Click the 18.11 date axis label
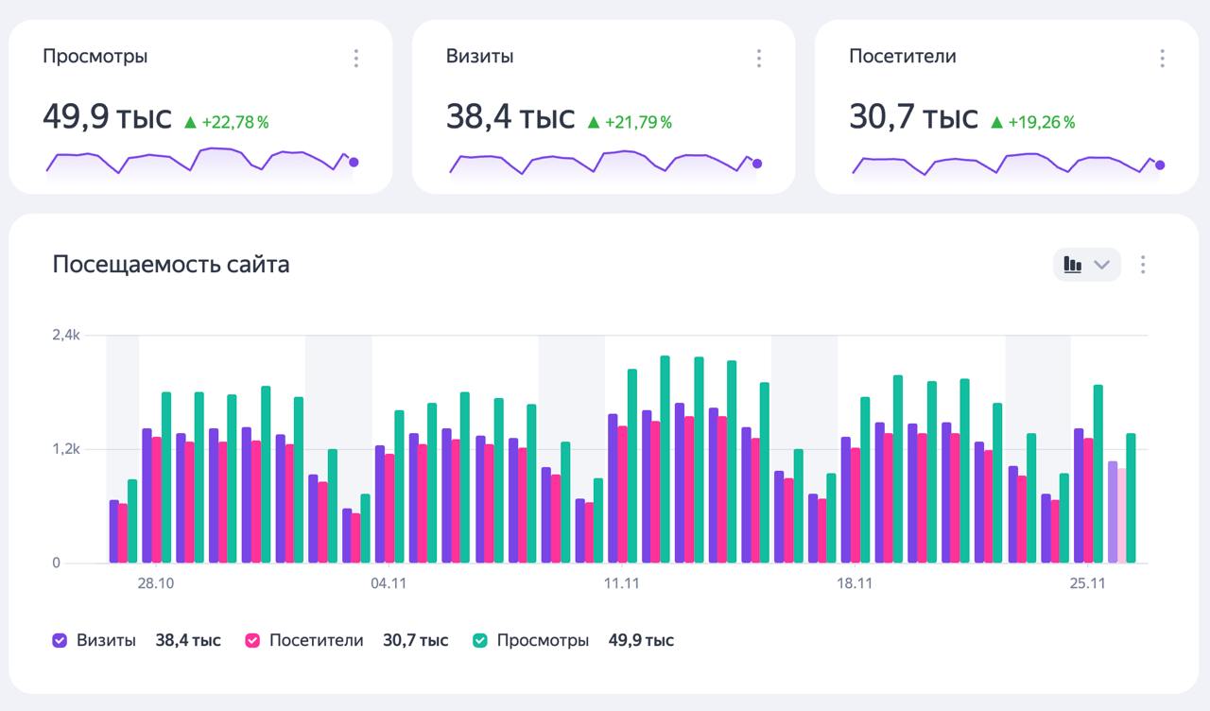Image resolution: width=1210 pixels, height=711 pixels. [855, 583]
